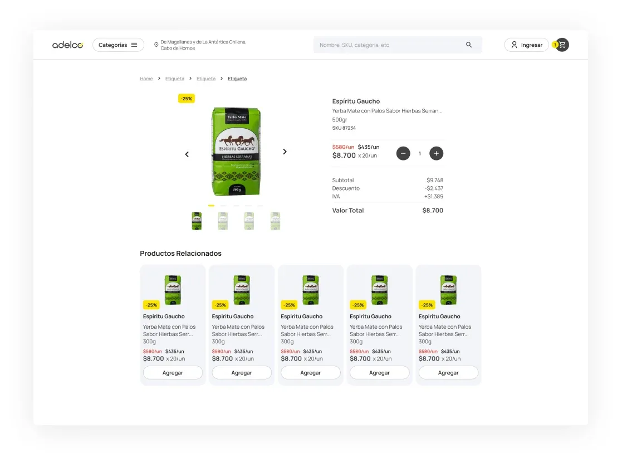Click the quantity value 1
Screen dimensions: 622x462
click(420, 154)
